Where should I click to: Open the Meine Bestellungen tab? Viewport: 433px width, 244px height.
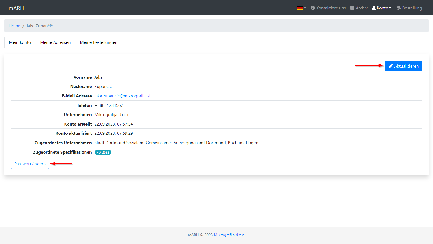click(99, 42)
